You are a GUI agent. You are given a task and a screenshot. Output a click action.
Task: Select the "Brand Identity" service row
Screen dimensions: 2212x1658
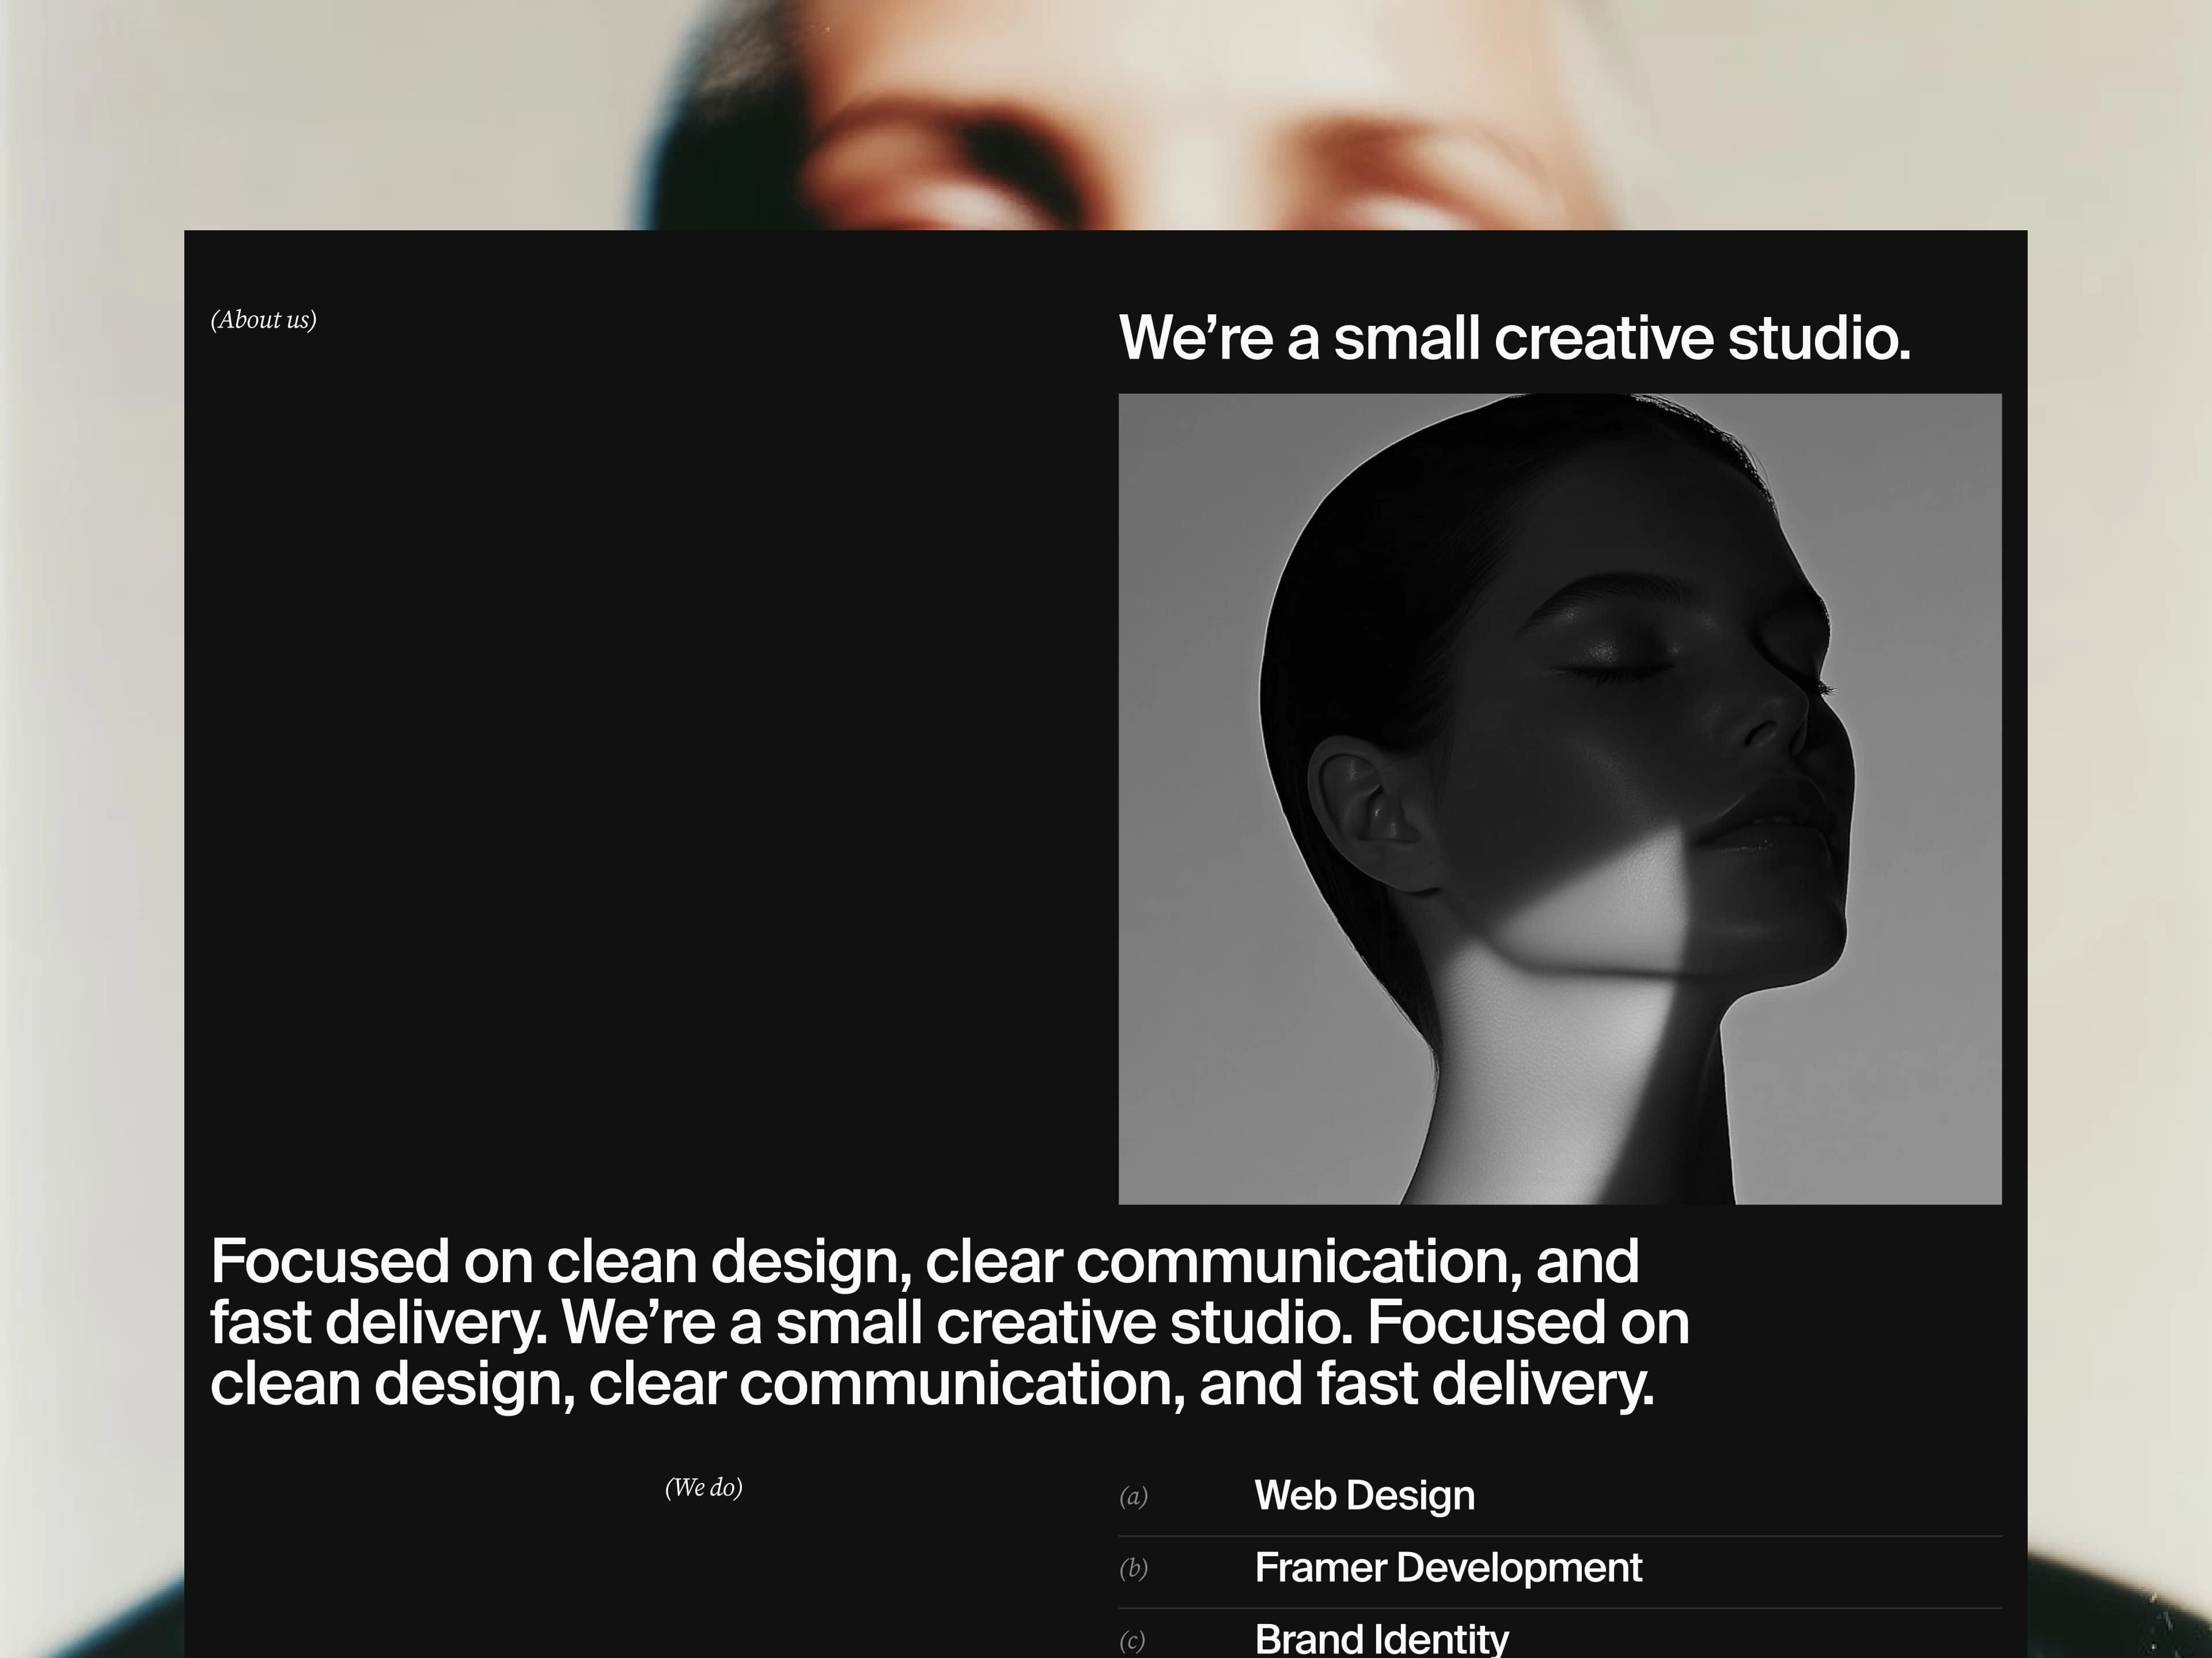1559,1637
